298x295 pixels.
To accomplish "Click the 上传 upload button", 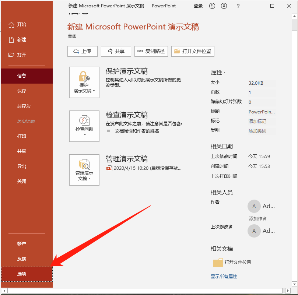I will point(83,51).
